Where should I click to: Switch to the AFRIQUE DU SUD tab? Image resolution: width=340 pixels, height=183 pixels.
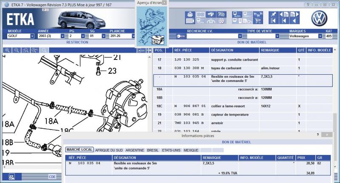tap(109, 150)
